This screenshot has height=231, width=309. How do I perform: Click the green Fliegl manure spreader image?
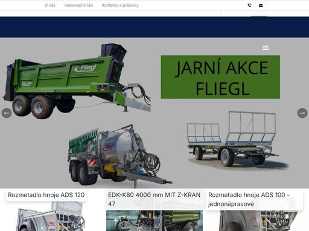77,81
